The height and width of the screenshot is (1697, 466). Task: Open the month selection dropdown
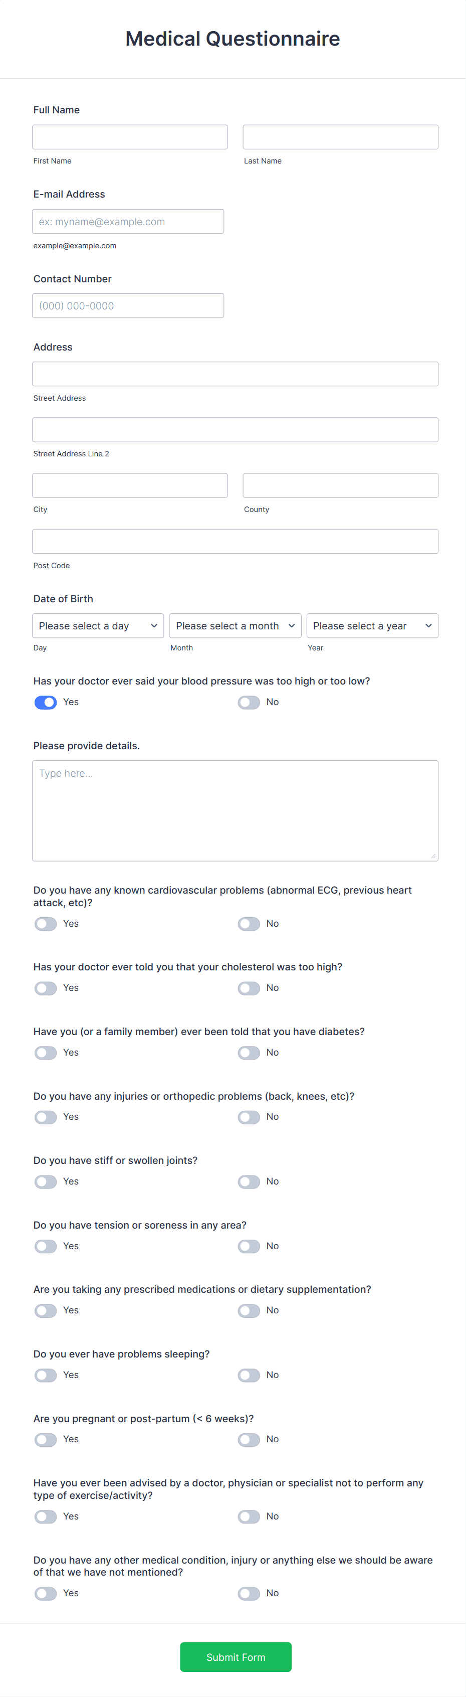(x=235, y=625)
